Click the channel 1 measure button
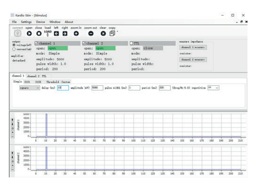 [192, 47]
